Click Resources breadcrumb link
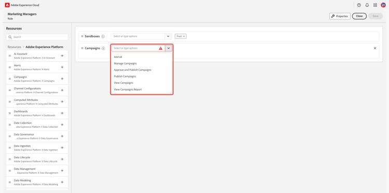 click(x=15, y=47)
